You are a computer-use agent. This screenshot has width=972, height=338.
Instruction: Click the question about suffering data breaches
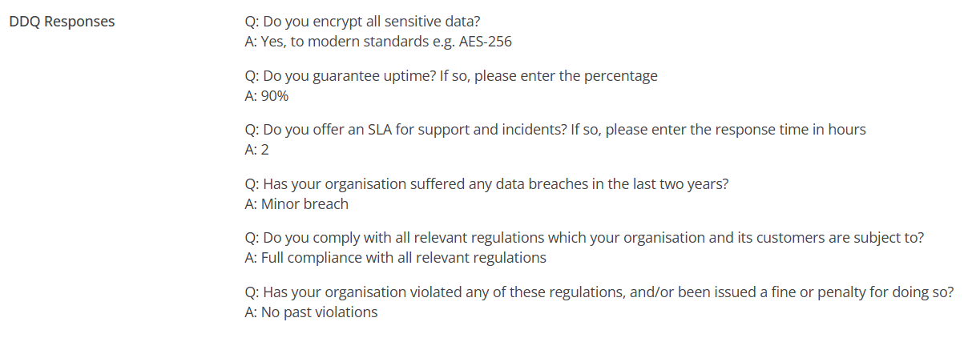[486, 183]
